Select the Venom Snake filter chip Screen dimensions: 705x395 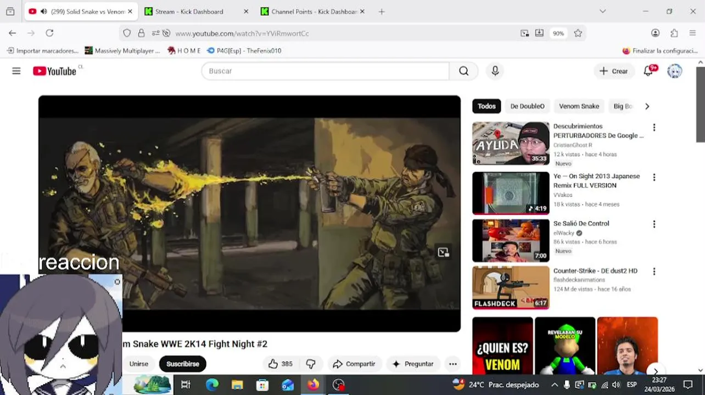[x=579, y=106]
